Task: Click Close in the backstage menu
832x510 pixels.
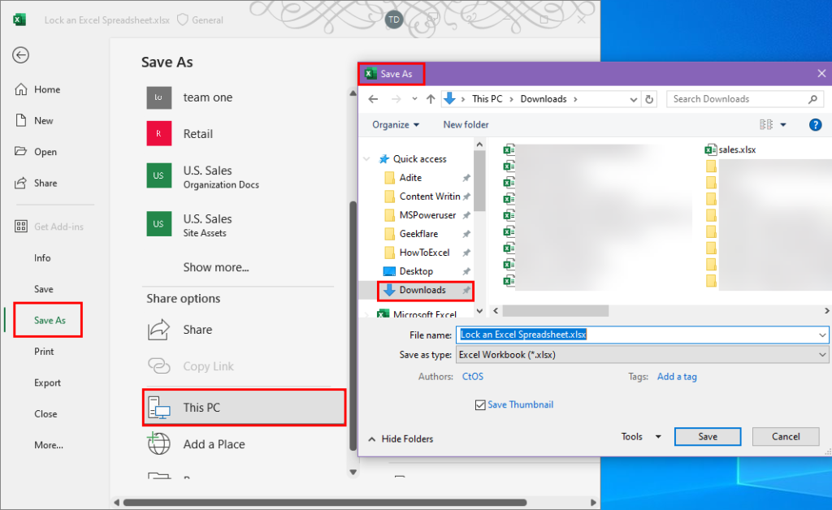Action: (45, 414)
